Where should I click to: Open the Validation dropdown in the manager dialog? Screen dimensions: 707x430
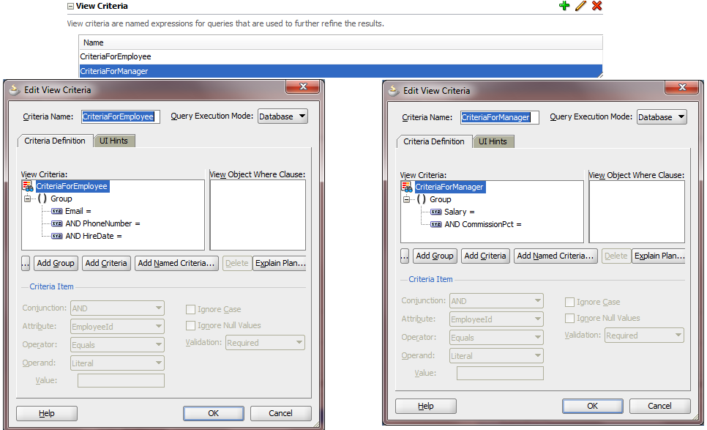tap(644, 336)
